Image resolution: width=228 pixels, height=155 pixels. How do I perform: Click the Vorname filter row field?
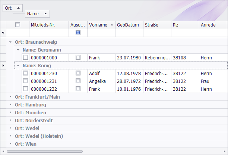pyautogui.click(x=101, y=33)
